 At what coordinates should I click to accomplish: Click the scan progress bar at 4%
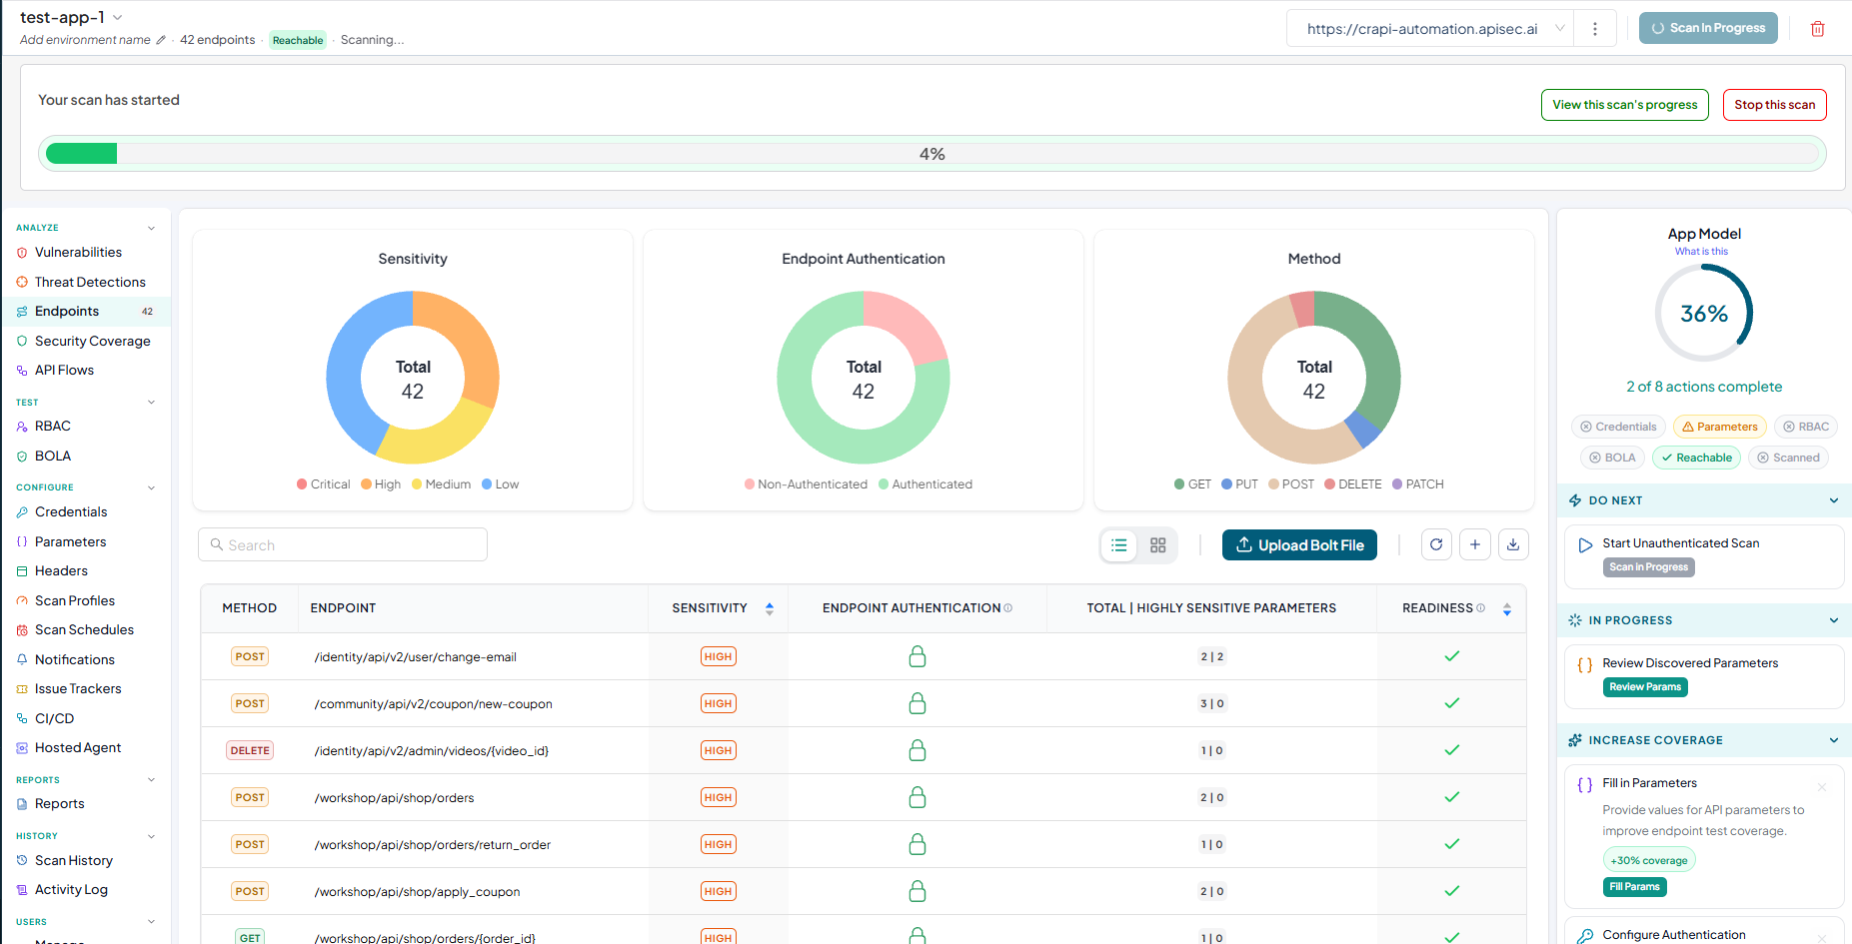click(932, 154)
